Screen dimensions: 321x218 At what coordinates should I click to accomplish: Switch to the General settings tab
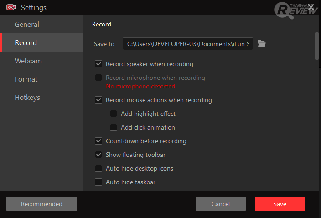[41, 24]
